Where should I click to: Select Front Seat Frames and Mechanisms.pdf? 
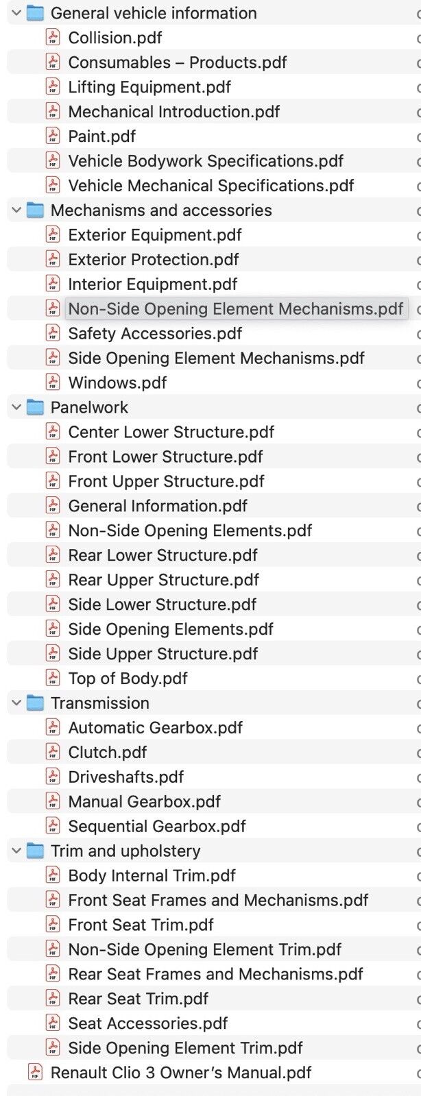click(x=218, y=900)
